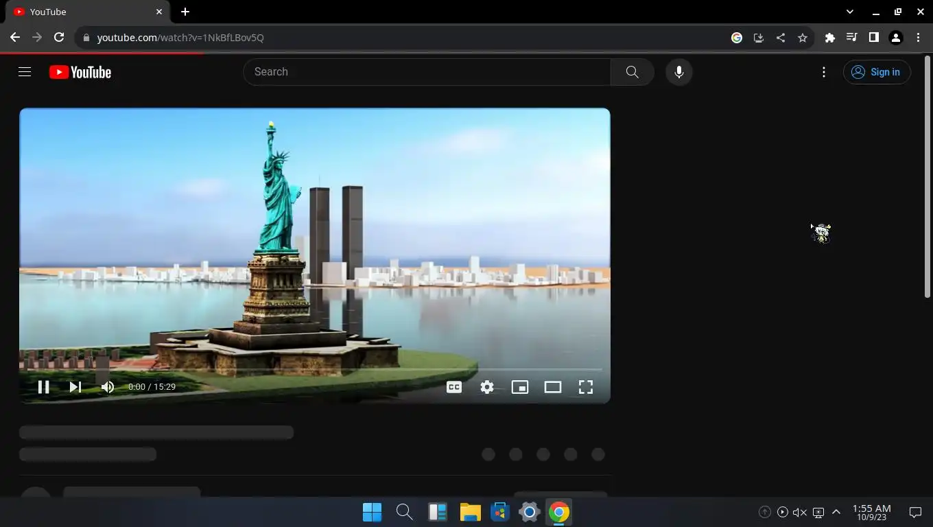The height and width of the screenshot is (527, 933).
Task: Toggle closed captions on the video
Action: tap(454, 387)
